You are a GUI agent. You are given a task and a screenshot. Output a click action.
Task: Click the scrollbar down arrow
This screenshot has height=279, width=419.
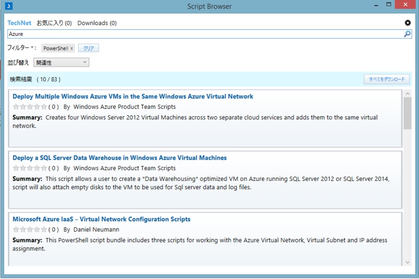point(407,262)
